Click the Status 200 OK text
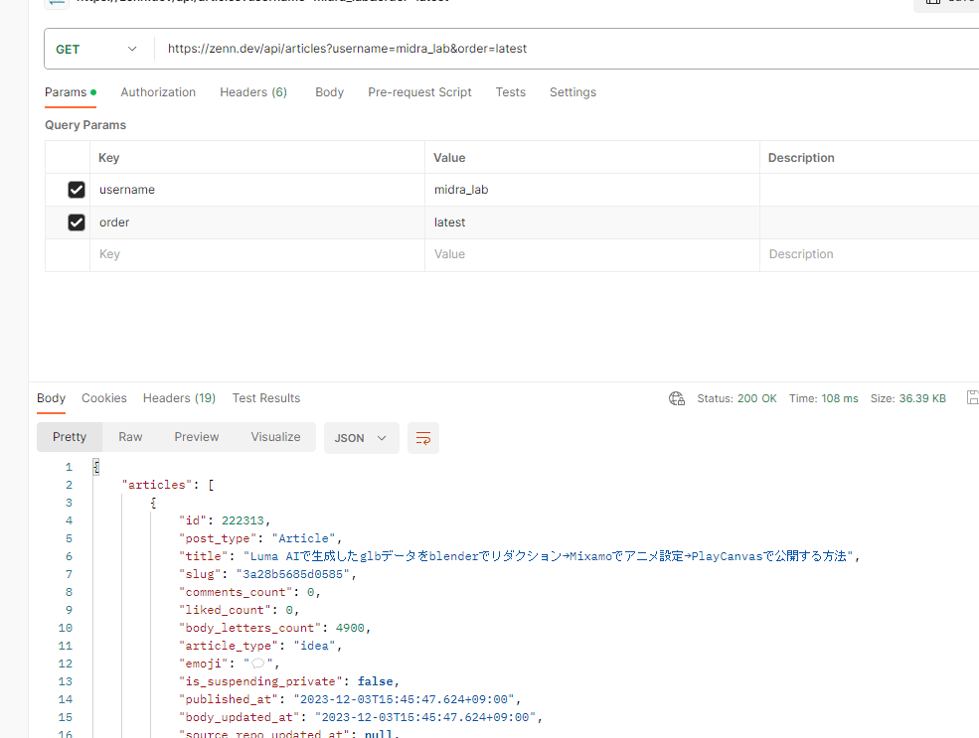979x738 pixels. coord(736,398)
